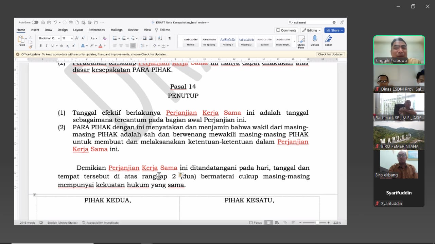This screenshot has width=435, height=244.
Task: Open the document title dropdown
Action: pos(208,22)
